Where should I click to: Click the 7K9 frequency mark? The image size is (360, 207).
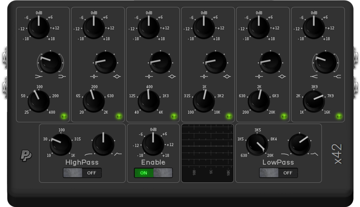click(331, 96)
